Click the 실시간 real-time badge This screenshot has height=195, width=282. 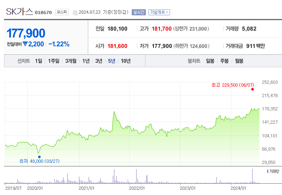coord(139,12)
